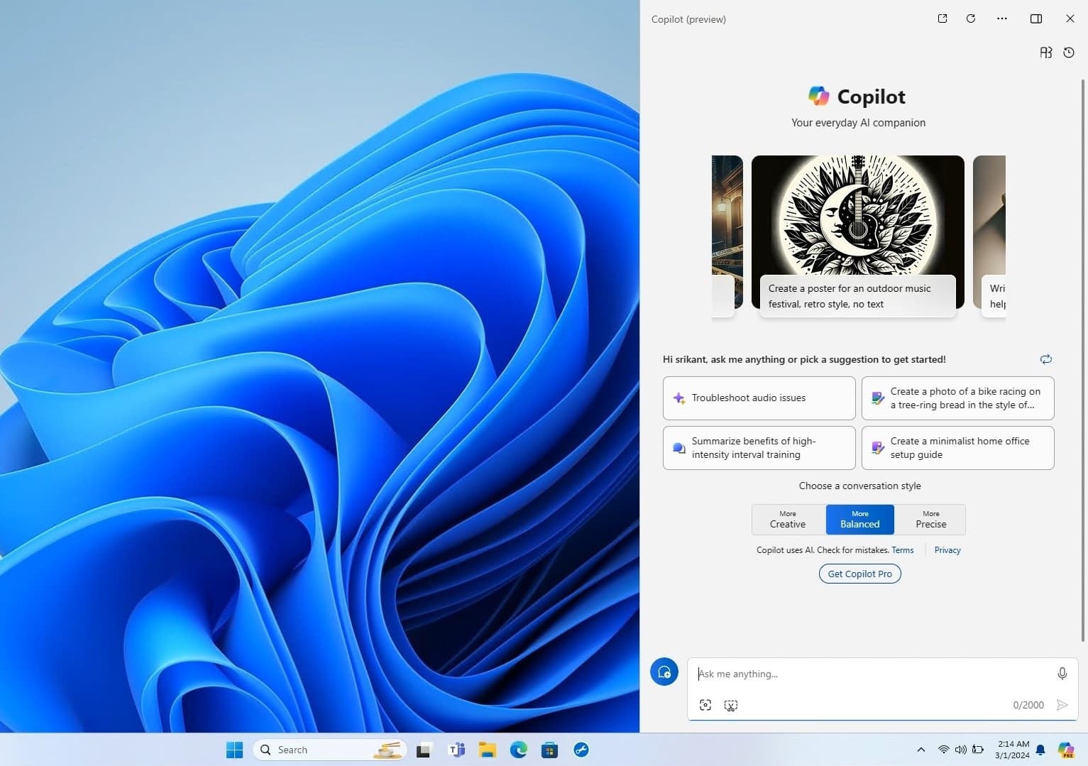The width and height of the screenshot is (1088, 766).
Task: Open Microsoft Store from the taskbar
Action: click(x=550, y=750)
